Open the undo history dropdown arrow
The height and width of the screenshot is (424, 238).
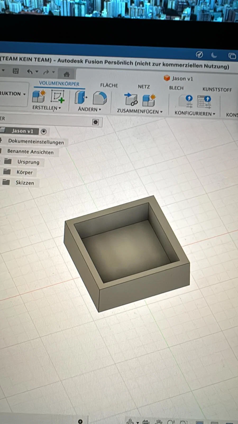click(37, 72)
